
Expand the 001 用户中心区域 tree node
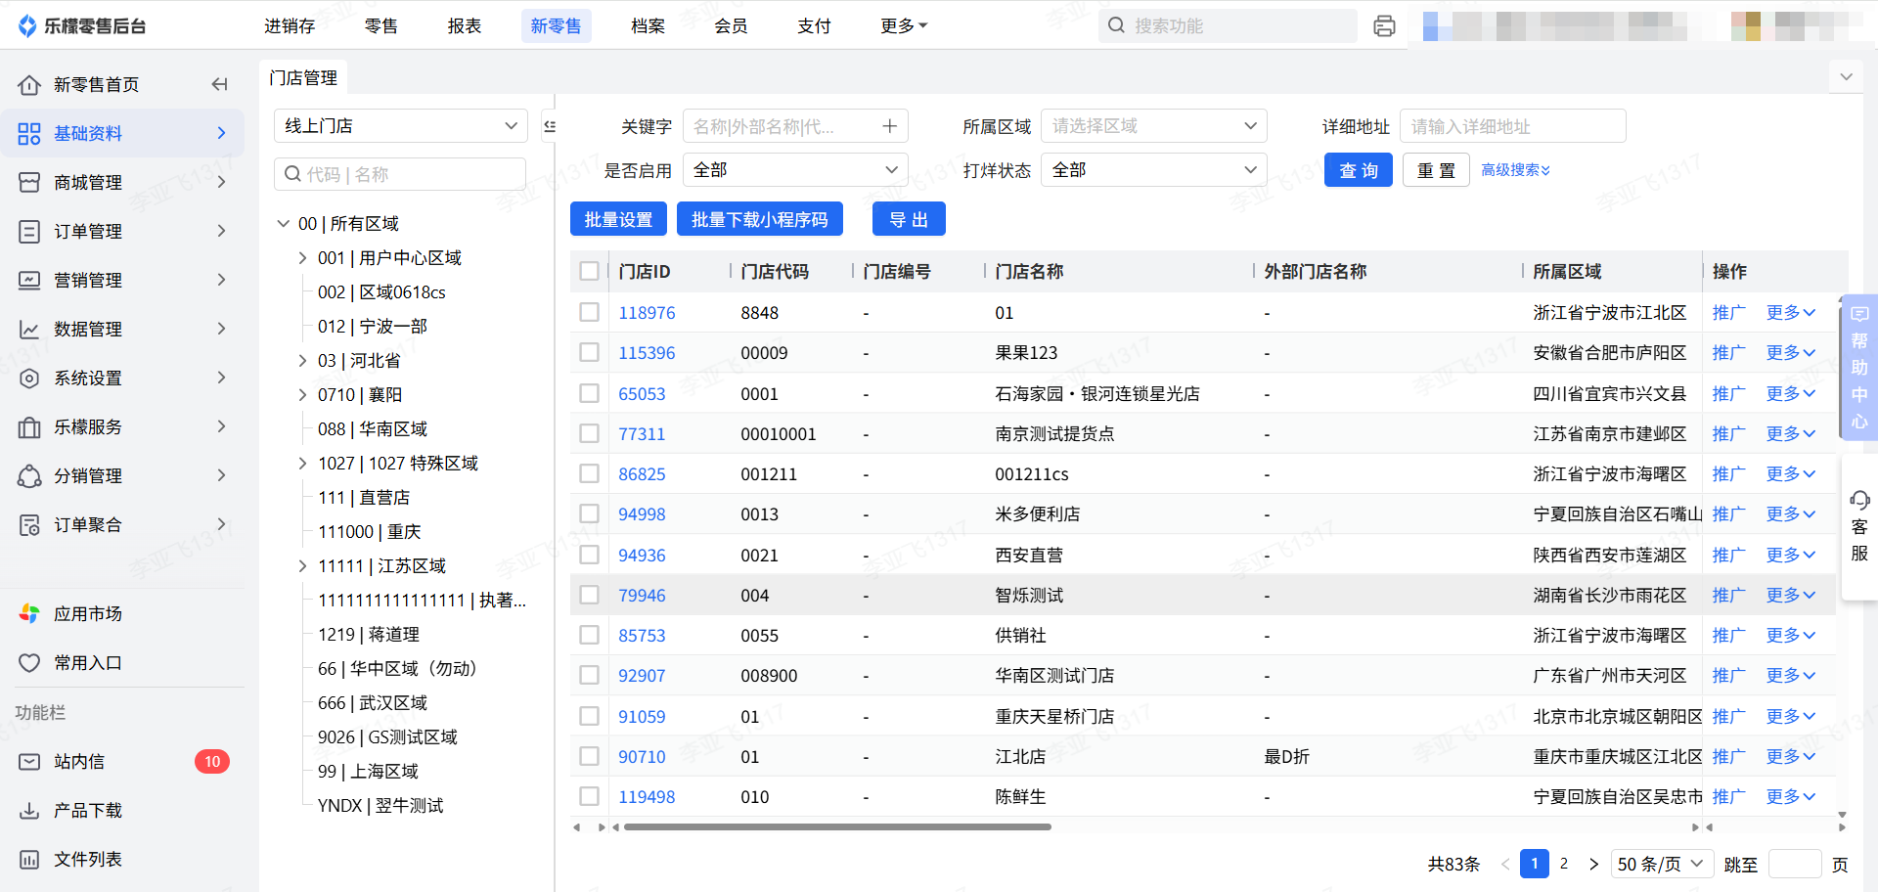click(x=302, y=258)
